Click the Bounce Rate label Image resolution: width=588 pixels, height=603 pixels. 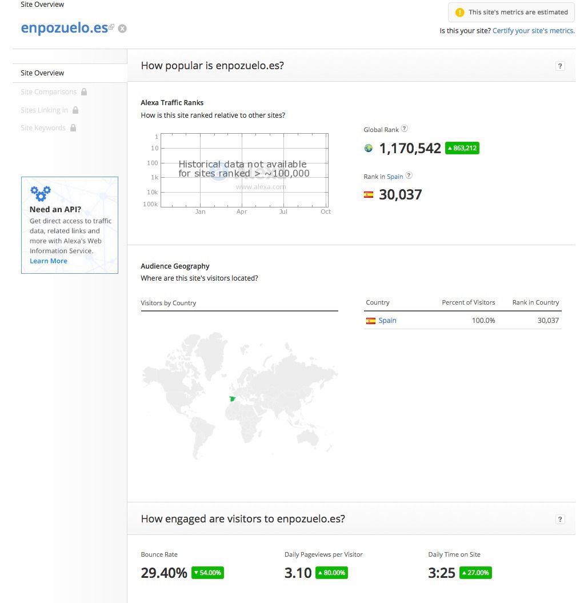click(x=159, y=554)
